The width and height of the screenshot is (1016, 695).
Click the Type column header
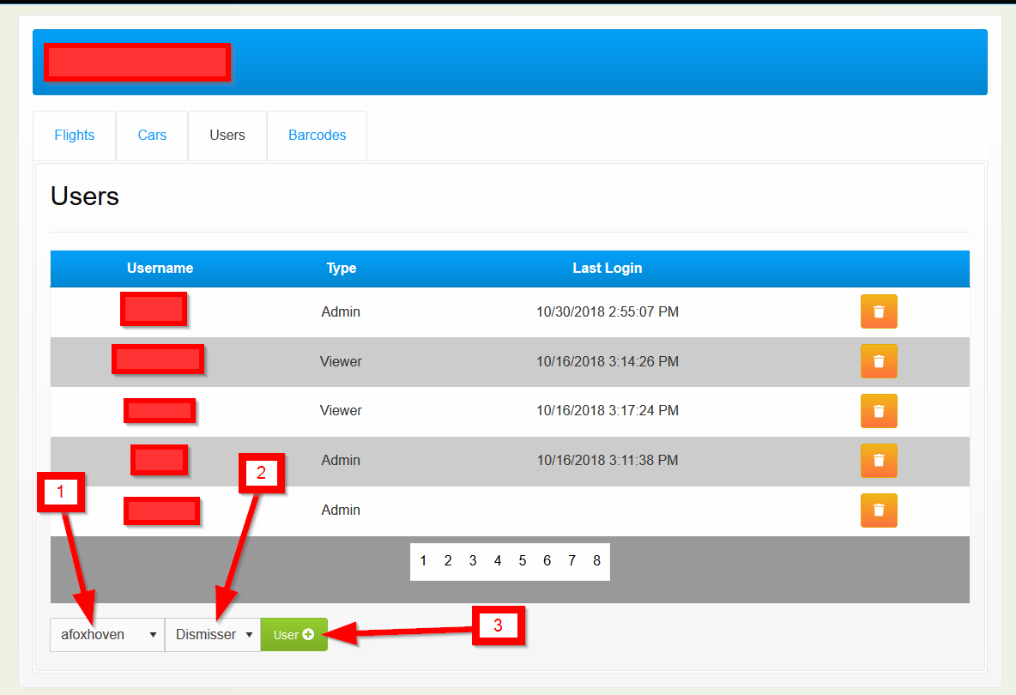(x=341, y=269)
